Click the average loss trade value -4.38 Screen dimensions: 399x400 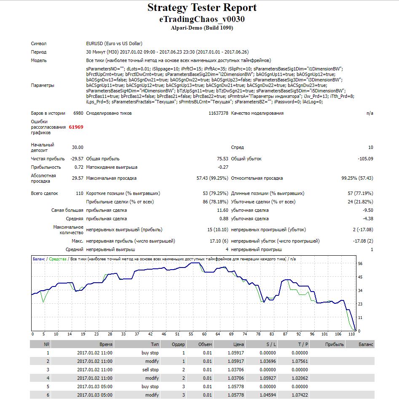tap(368, 219)
